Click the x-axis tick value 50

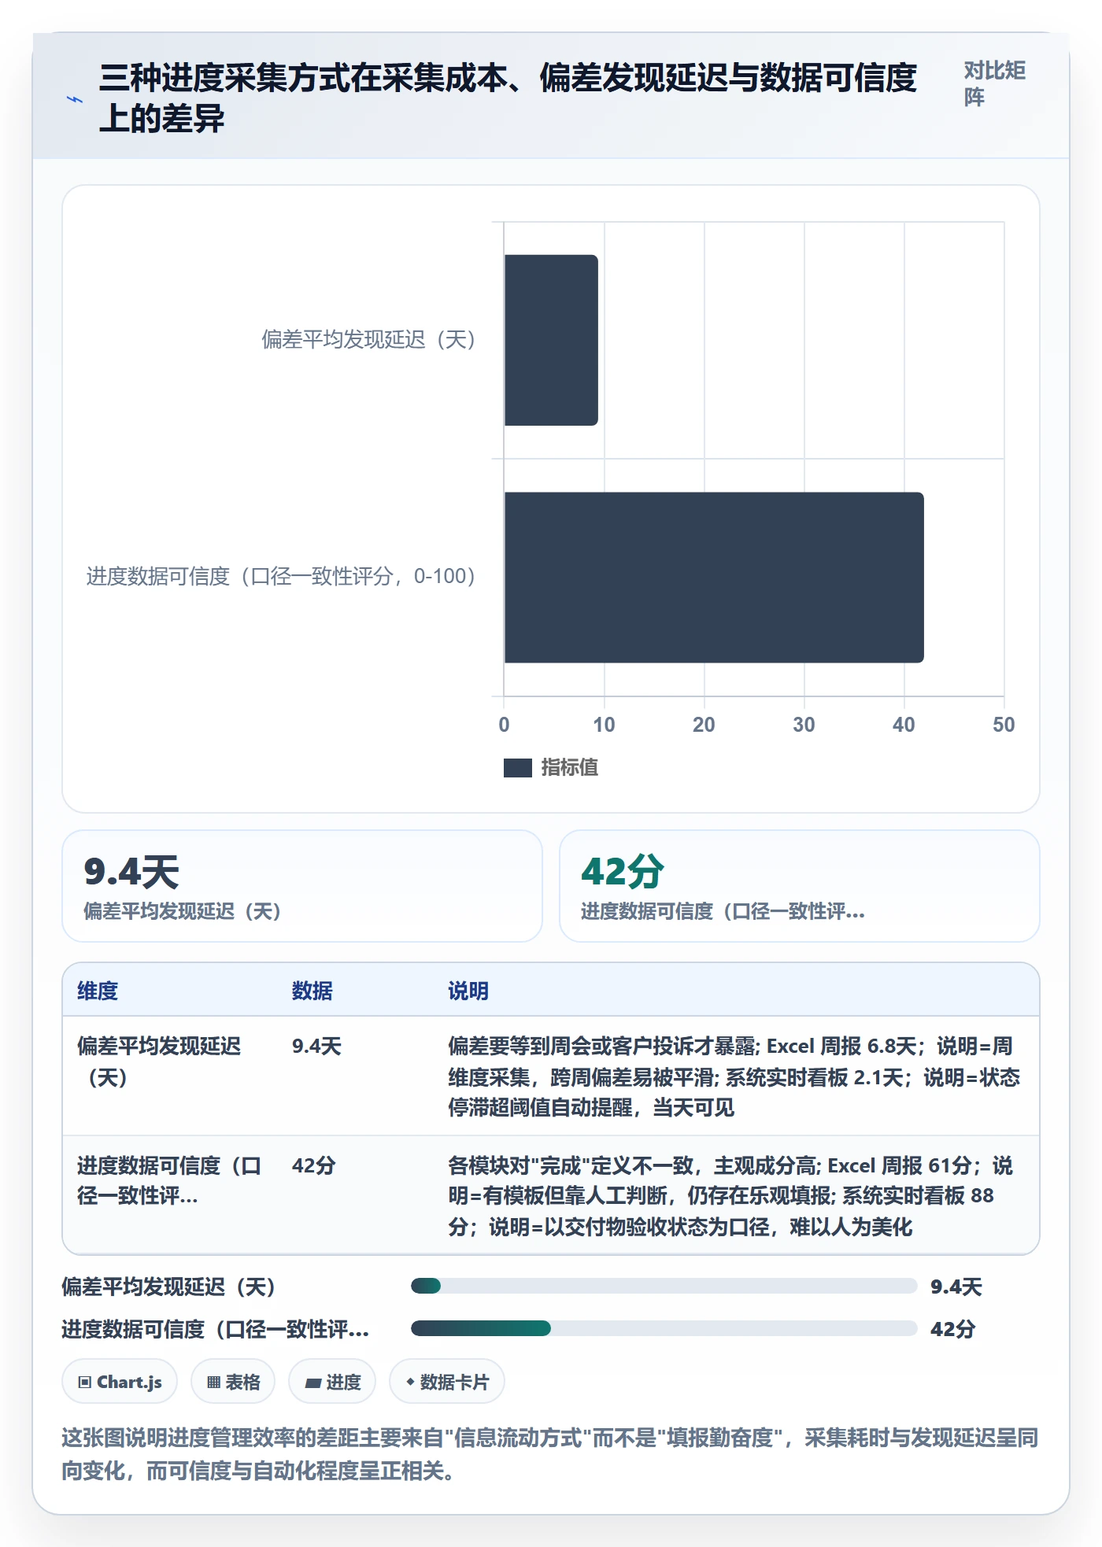(1004, 725)
